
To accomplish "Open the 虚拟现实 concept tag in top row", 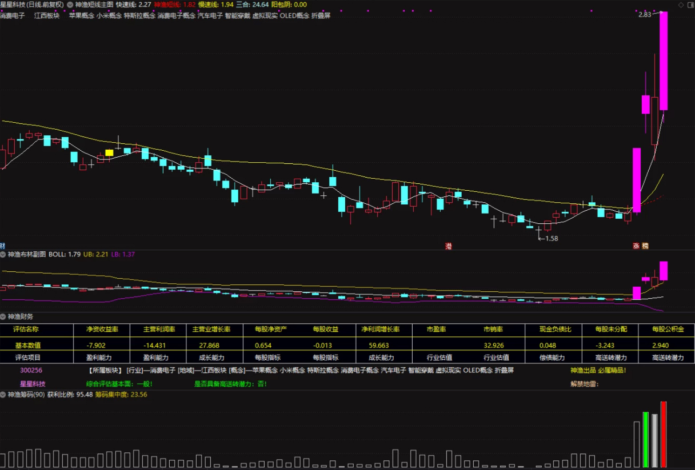I will (265, 15).
